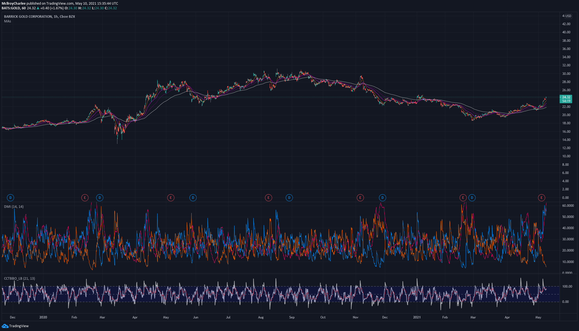
Task: Click the Sep label on time axis
Action: coord(292,317)
